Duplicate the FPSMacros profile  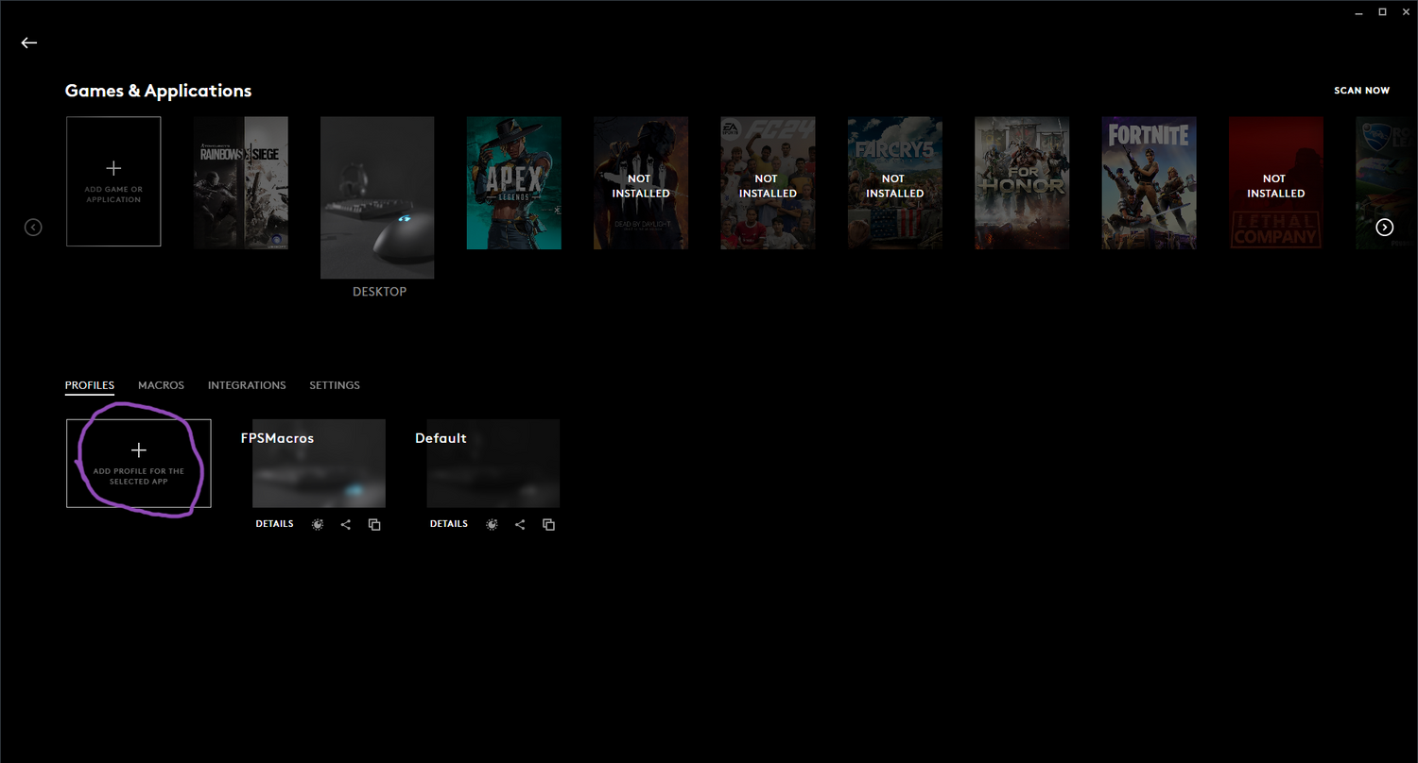(374, 524)
